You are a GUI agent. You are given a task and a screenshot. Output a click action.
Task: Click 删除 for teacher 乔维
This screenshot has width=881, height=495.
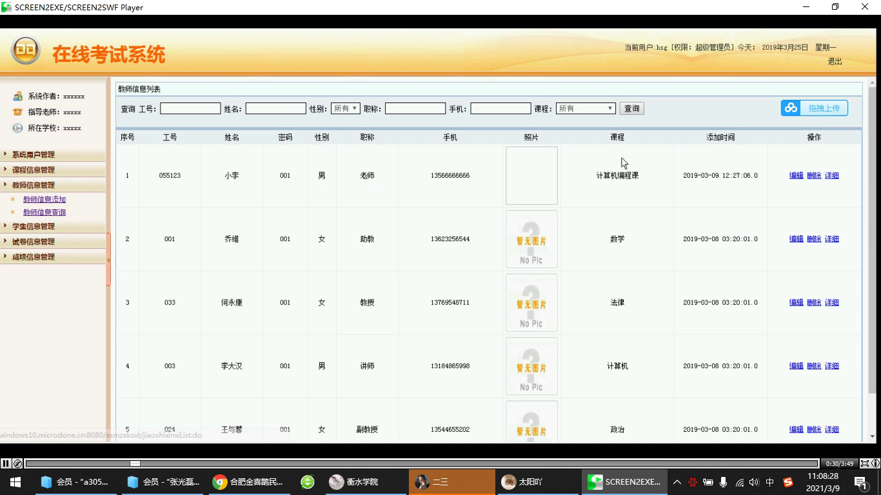814,239
